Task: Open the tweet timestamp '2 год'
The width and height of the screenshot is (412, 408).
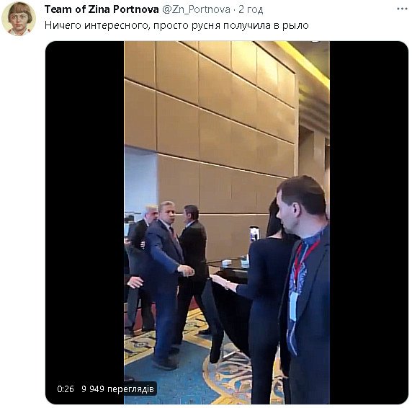Action: [x=251, y=9]
